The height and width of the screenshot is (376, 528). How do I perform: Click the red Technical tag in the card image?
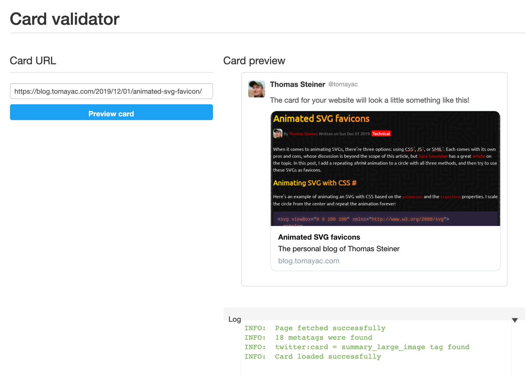[381, 133]
